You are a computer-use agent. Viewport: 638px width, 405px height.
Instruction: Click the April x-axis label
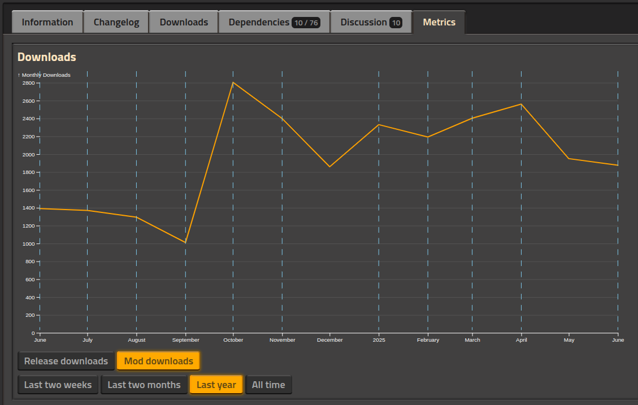[521, 340]
